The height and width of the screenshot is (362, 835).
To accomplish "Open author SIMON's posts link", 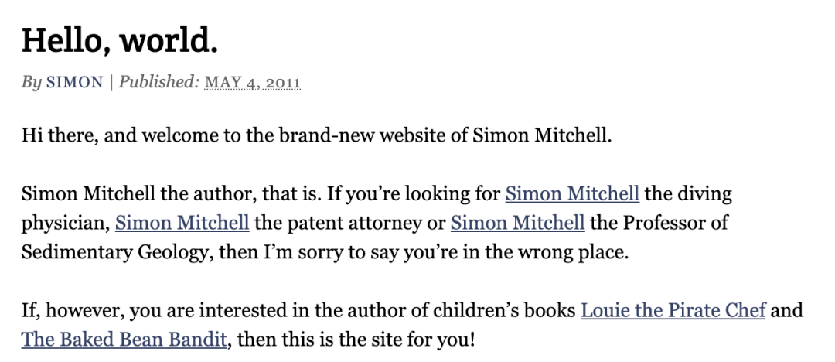I will point(74,82).
